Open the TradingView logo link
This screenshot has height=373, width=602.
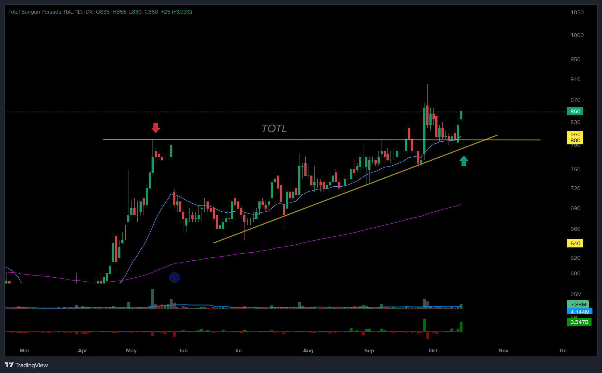coord(27,365)
